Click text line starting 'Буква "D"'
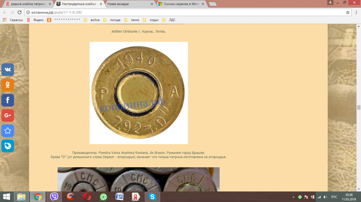Image resolution: width=361 pixels, height=202 pixels. (139, 157)
